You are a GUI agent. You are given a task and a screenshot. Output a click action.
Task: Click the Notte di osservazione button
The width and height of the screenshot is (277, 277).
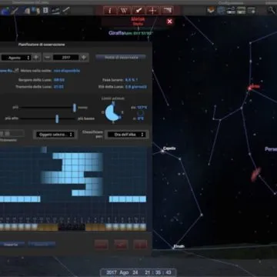click(x=121, y=58)
